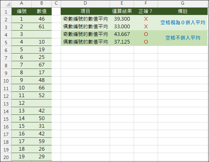Screen dimensions: 209x162
Task: Click note 空格不併入平均
Action: [x=183, y=38]
